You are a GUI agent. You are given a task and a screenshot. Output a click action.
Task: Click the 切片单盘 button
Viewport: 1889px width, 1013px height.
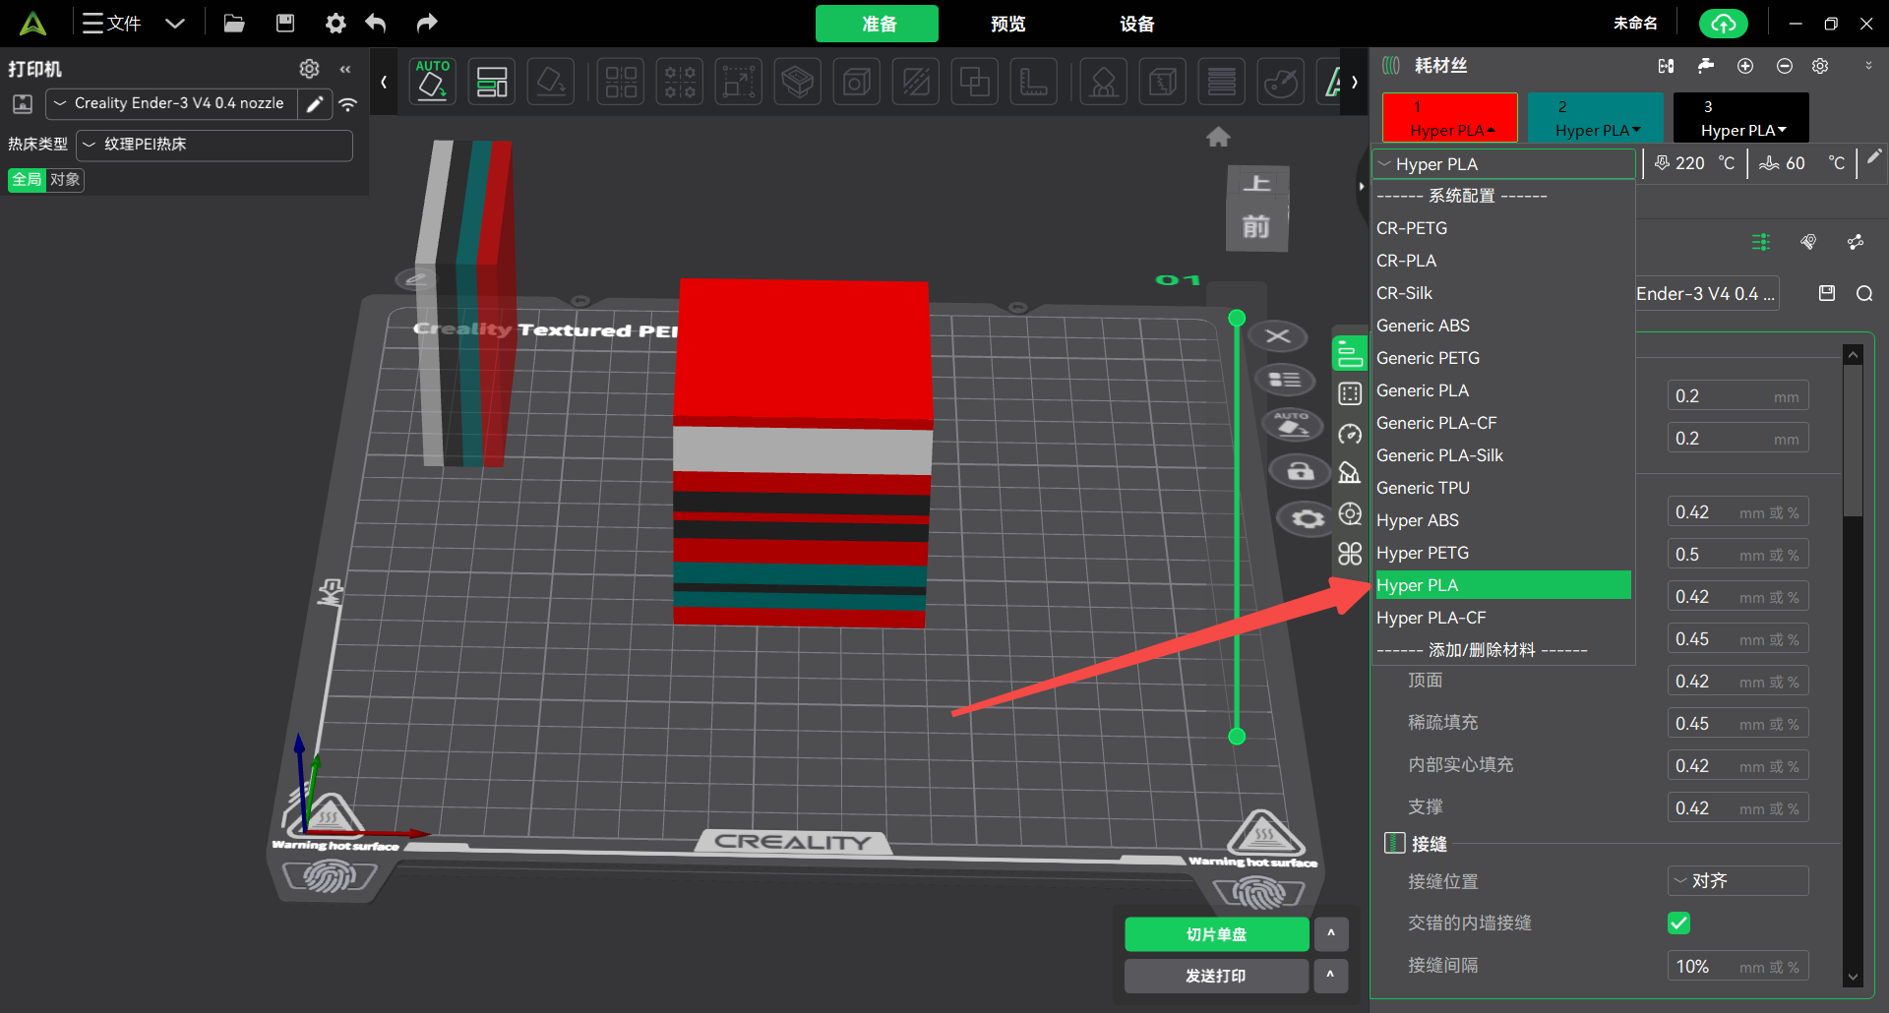pos(1216,934)
